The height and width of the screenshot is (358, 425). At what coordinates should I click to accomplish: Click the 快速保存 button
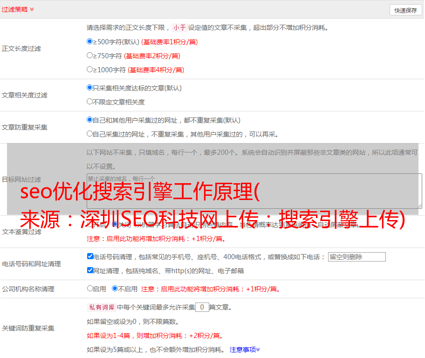[405, 10]
